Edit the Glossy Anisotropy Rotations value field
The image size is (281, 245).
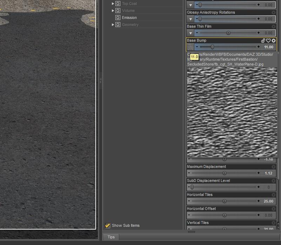[268, 19]
